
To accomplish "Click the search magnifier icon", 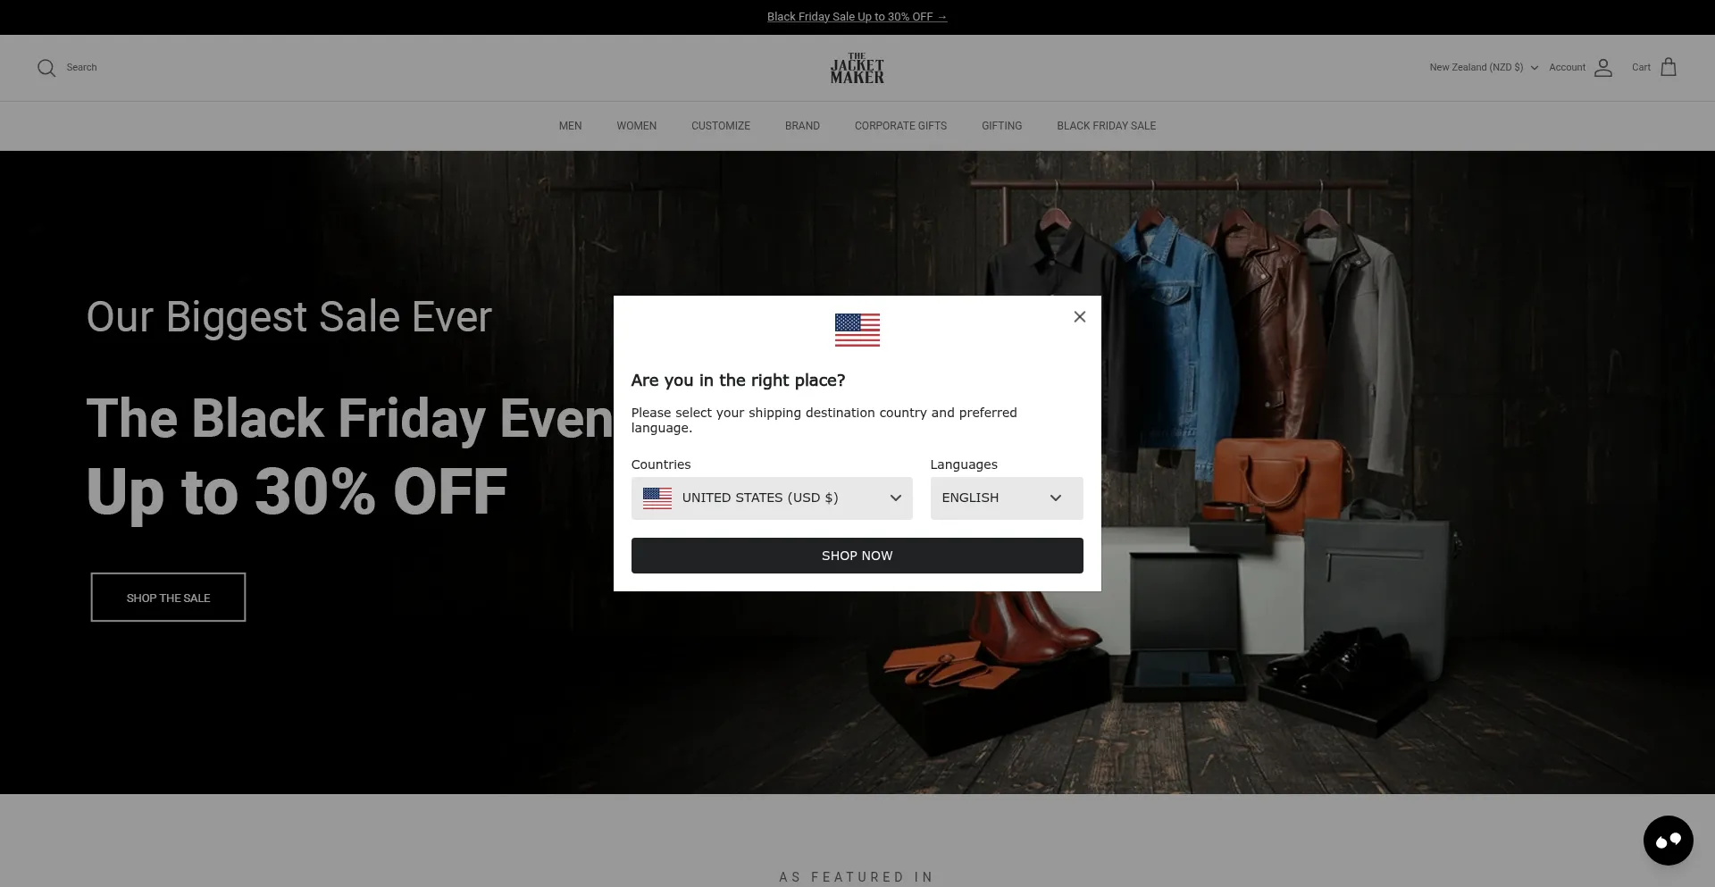I will pyautogui.click(x=46, y=68).
